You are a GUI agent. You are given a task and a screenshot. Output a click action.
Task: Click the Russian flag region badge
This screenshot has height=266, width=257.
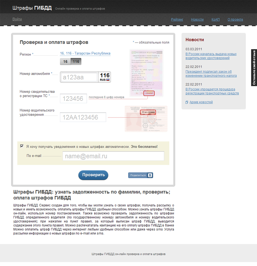click(x=105, y=77)
